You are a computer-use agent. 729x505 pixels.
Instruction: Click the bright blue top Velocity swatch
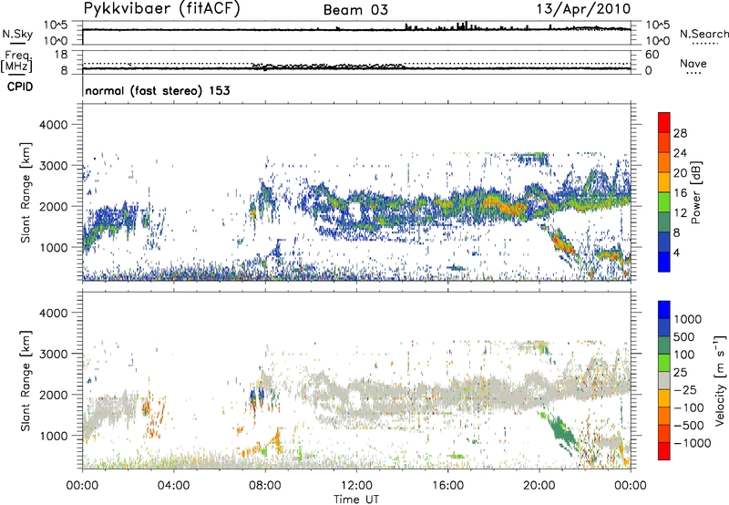pyautogui.click(x=664, y=310)
